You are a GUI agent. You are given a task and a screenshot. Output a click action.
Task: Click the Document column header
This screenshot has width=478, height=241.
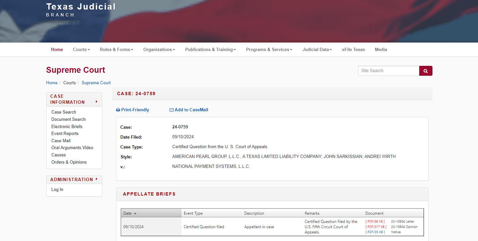coord(374,213)
